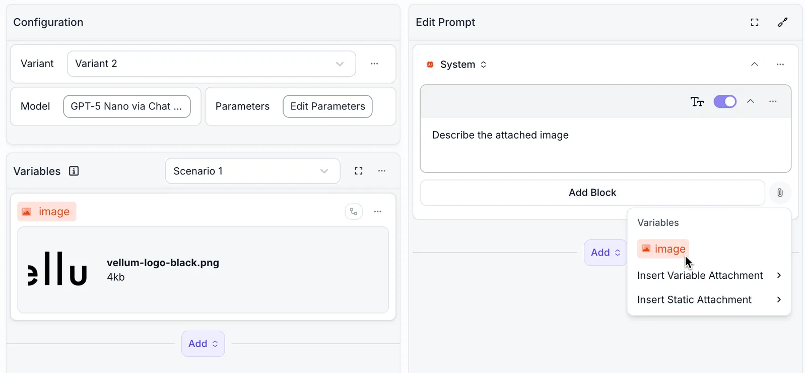
Task: Click the paperclip attachment icon
Action: 780,193
